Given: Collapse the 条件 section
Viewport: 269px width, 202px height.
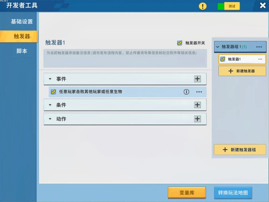Looking at the screenshot, I should pos(50,105).
